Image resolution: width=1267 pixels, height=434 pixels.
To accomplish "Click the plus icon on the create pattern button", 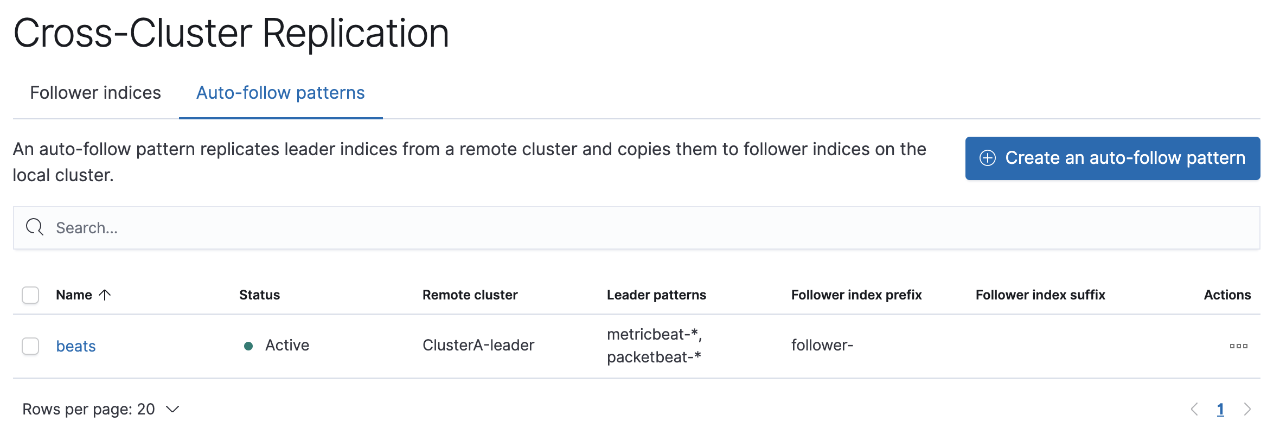I will [x=988, y=158].
